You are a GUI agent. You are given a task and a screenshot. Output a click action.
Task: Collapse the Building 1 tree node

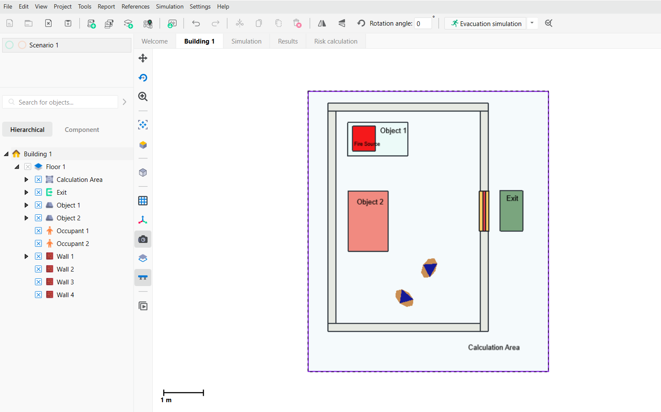[x=6, y=154]
